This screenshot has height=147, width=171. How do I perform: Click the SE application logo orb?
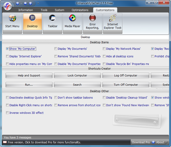tap(7, 6)
